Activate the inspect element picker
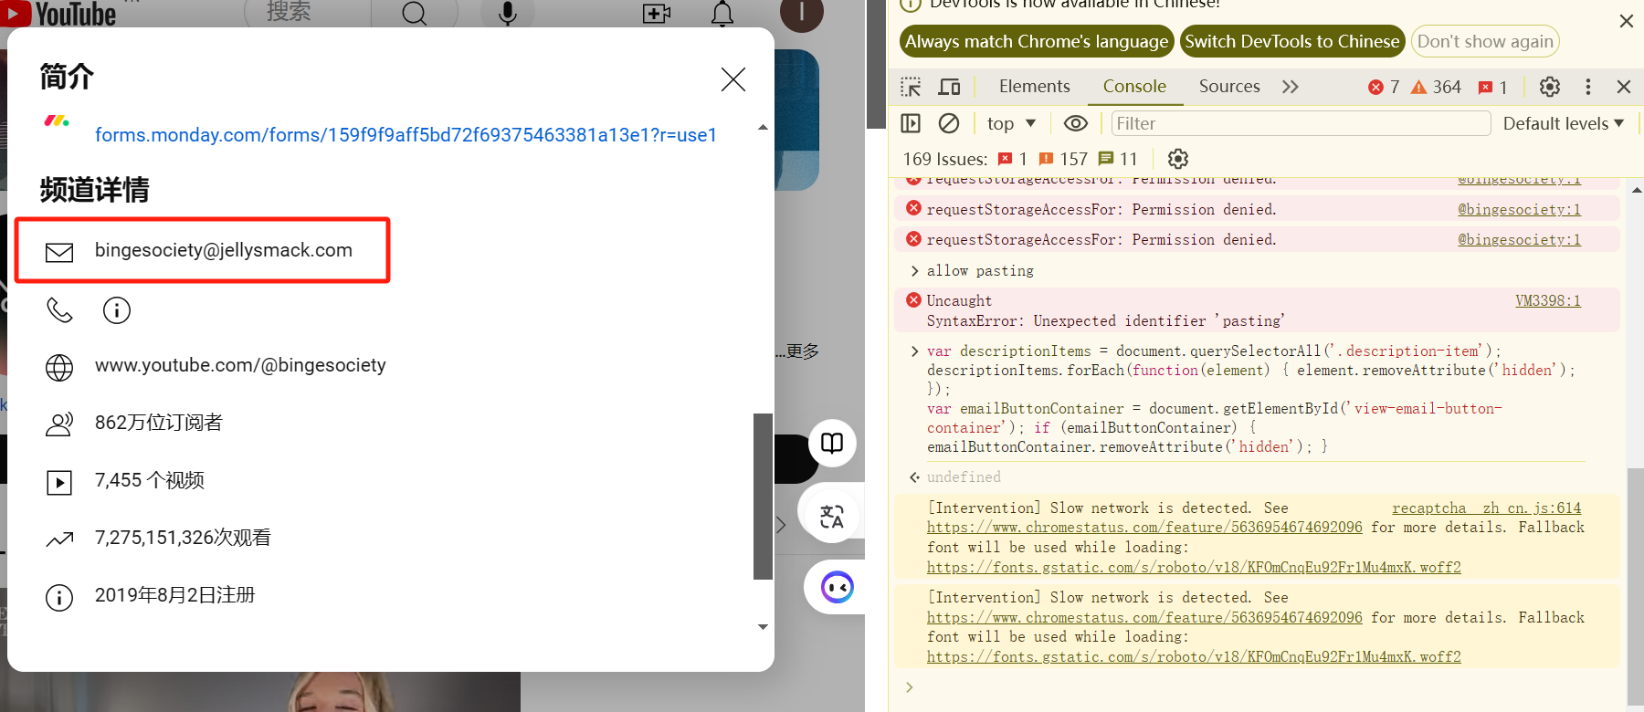The image size is (1644, 712). [x=911, y=87]
